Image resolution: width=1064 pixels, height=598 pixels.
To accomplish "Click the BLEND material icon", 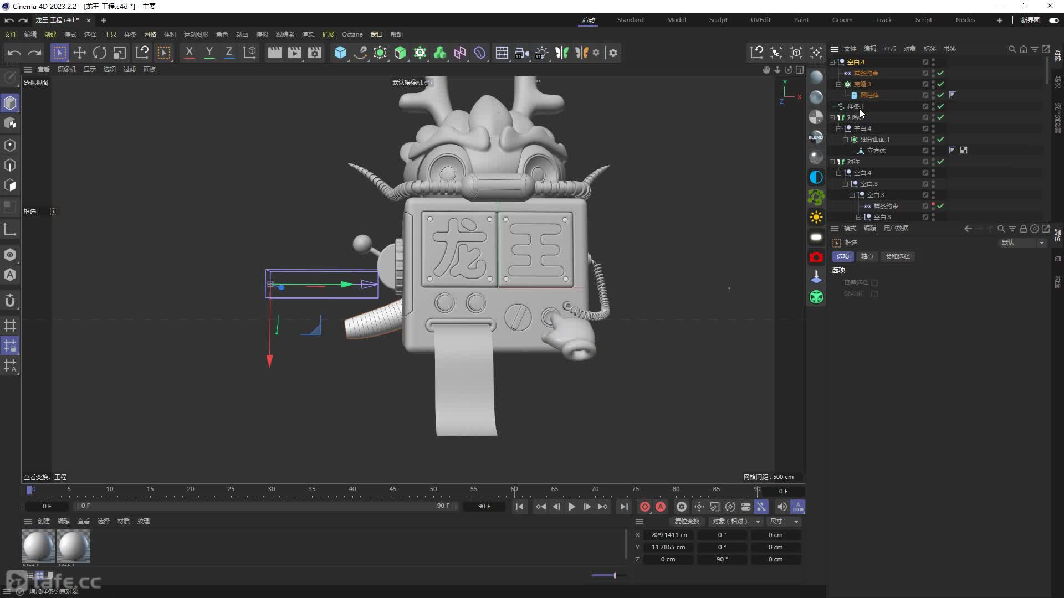I will pos(816,137).
